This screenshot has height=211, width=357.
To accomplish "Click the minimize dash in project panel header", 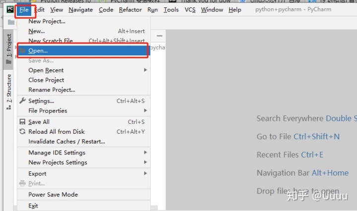I will click(x=160, y=36).
